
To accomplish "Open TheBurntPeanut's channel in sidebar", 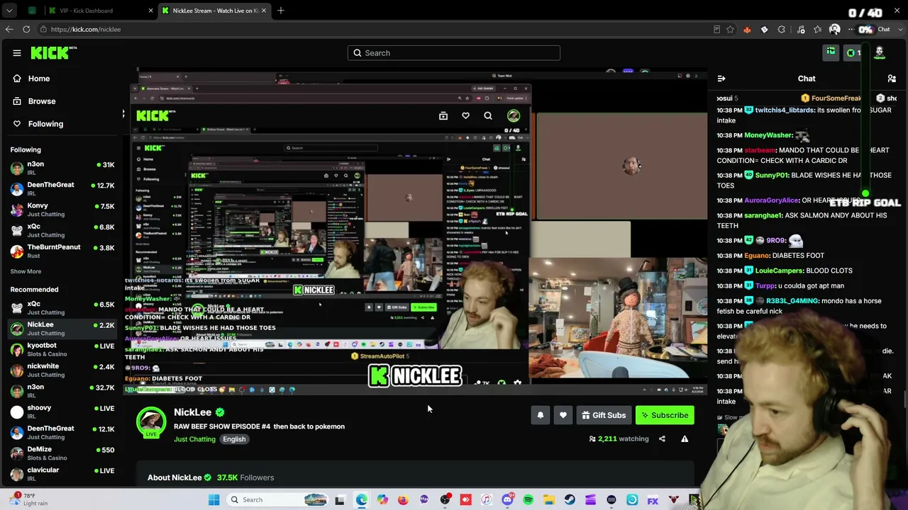I will click(62, 251).
